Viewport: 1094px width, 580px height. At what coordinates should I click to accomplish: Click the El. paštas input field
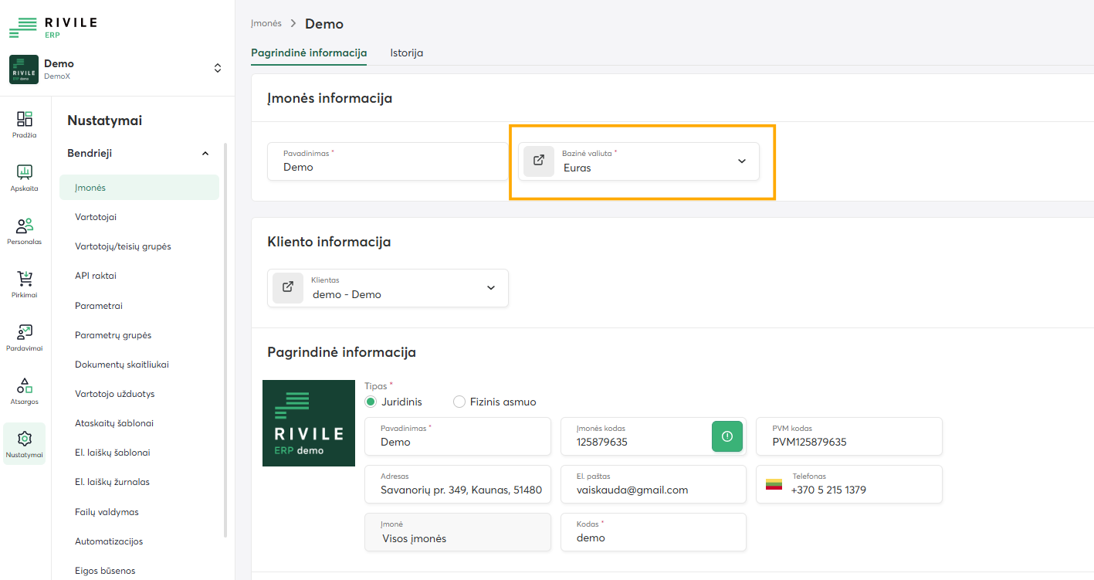(653, 490)
